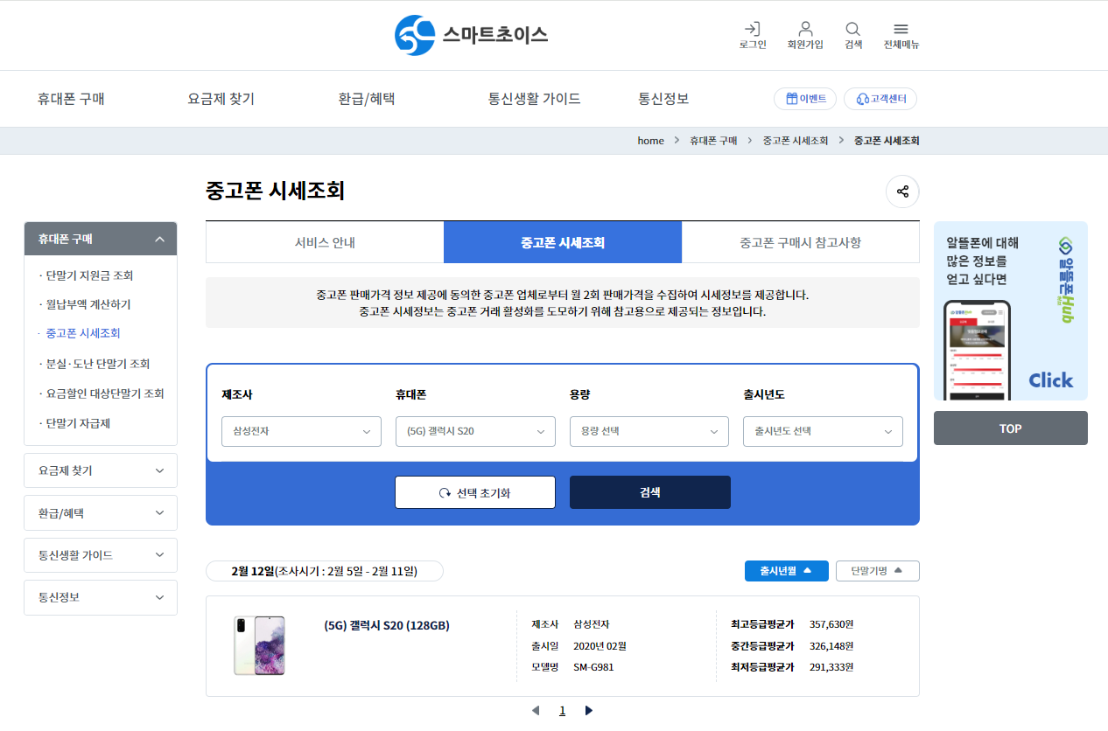
Task: Expand the 통신정보 sidebar section
Action: (x=101, y=598)
